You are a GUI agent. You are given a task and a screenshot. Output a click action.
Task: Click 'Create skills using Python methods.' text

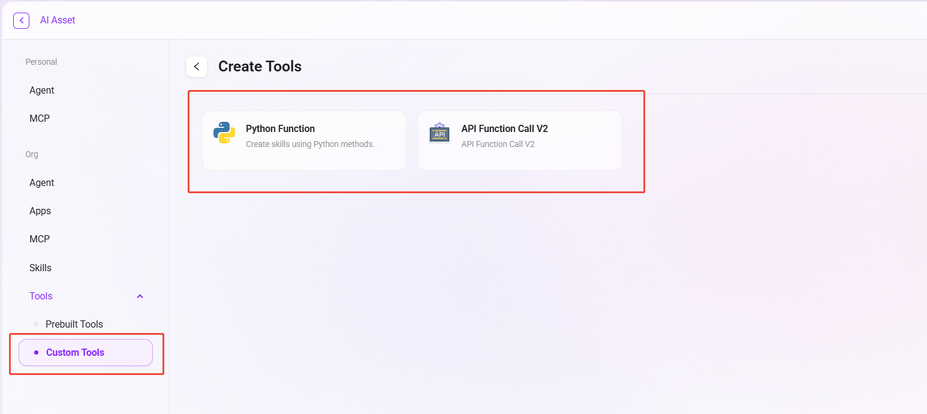(310, 144)
